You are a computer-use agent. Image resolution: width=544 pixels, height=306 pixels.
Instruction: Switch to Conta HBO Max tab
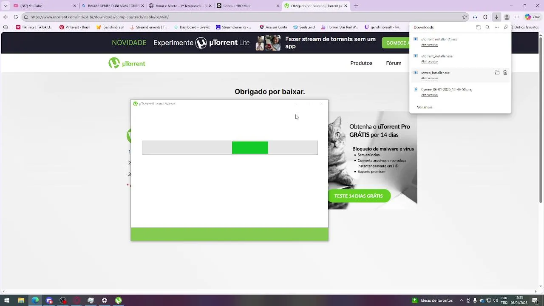pyautogui.click(x=247, y=6)
